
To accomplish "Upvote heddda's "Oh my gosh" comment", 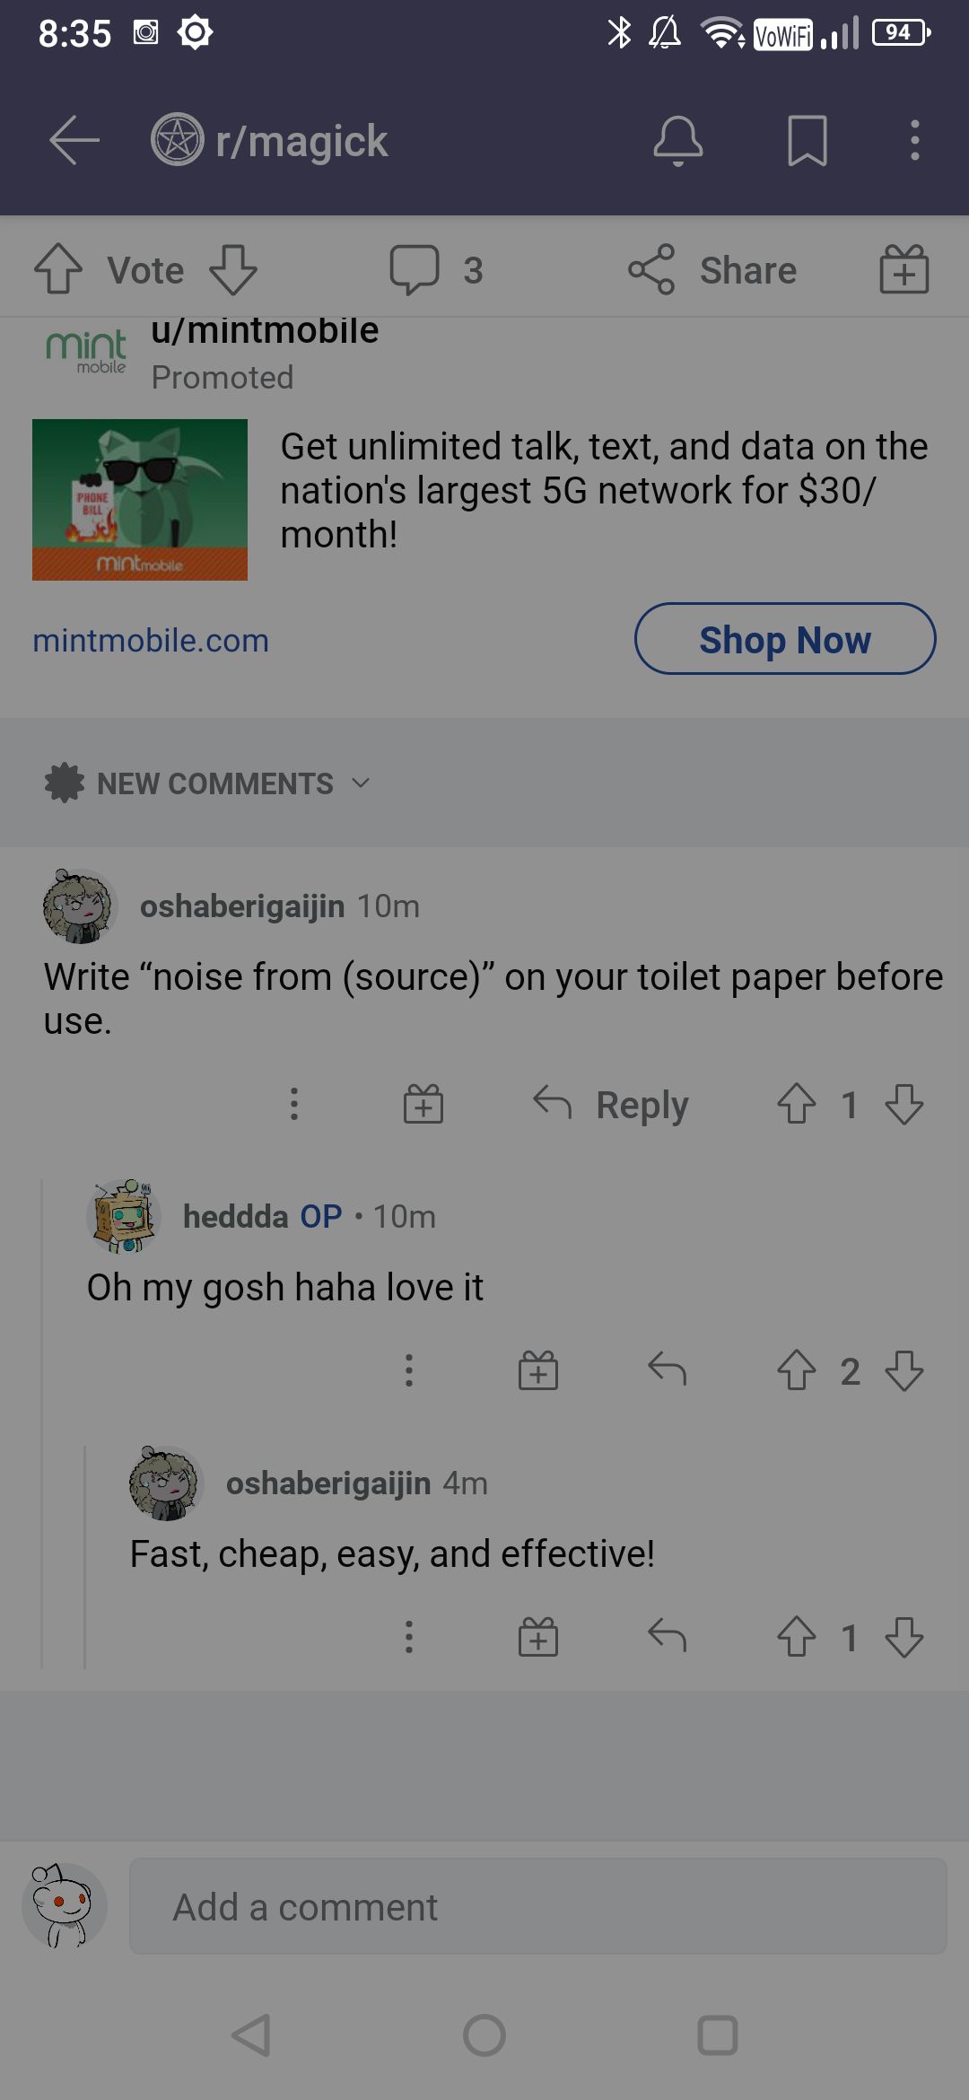I will (x=796, y=1370).
